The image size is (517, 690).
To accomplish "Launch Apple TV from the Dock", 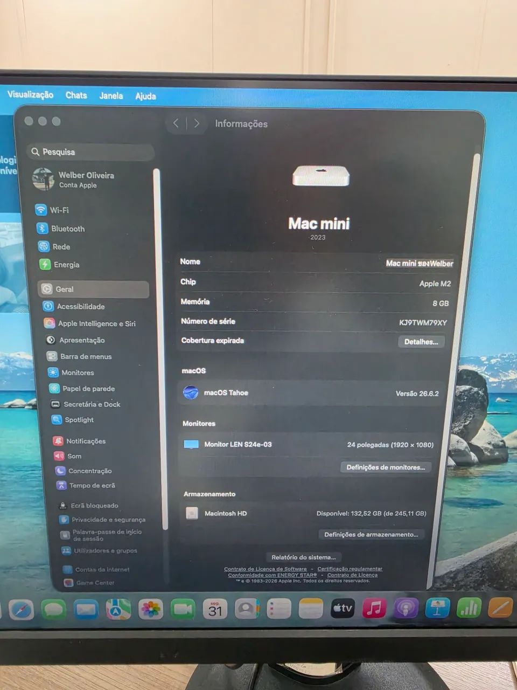I will click(x=343, y=609).
